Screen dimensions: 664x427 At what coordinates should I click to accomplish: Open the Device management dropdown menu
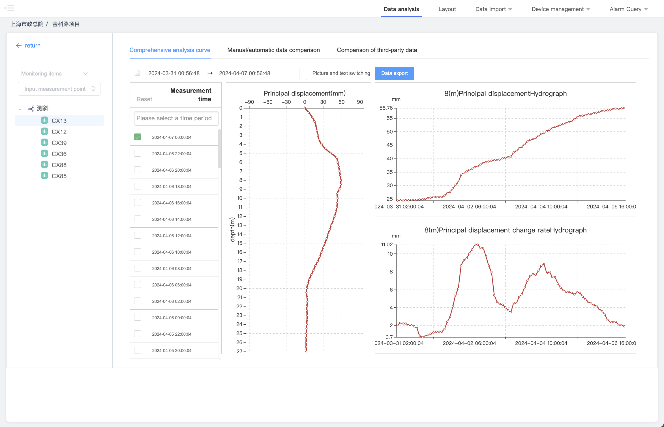point(561,9)
